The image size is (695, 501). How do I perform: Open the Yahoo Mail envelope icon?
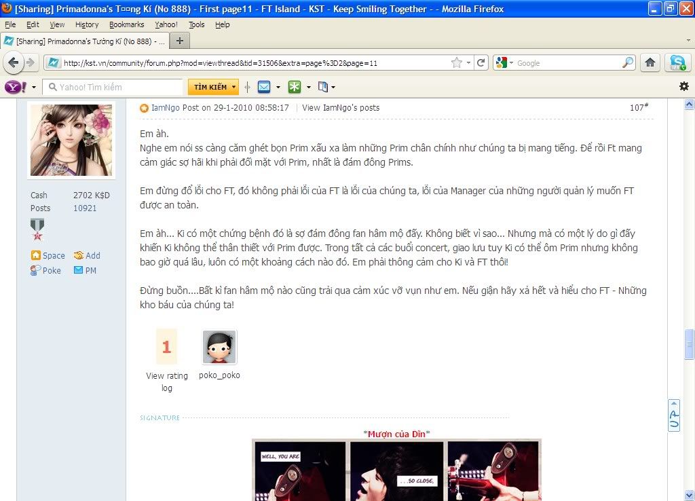(x=264, y=87)
